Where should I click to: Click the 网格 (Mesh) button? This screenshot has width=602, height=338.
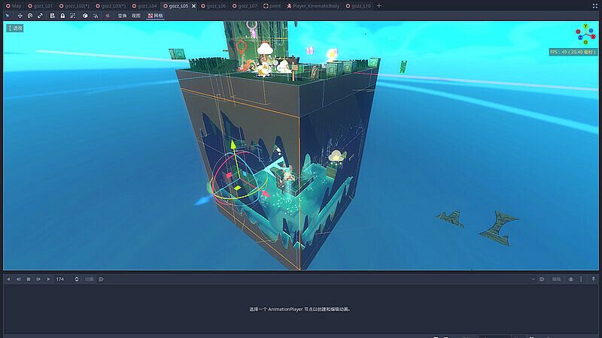155,15
